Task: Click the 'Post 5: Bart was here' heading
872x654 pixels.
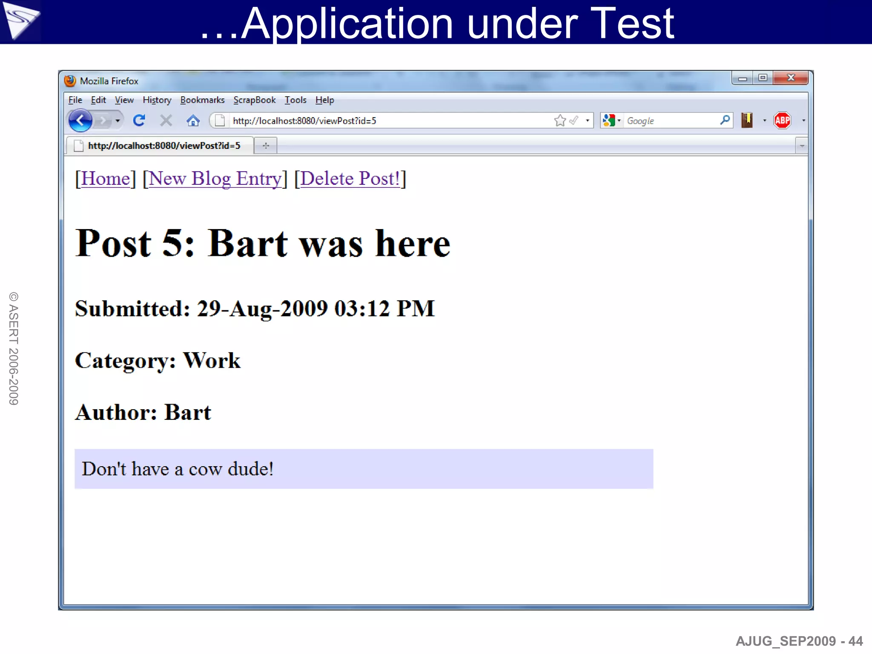Action: [x=263, y=243]
